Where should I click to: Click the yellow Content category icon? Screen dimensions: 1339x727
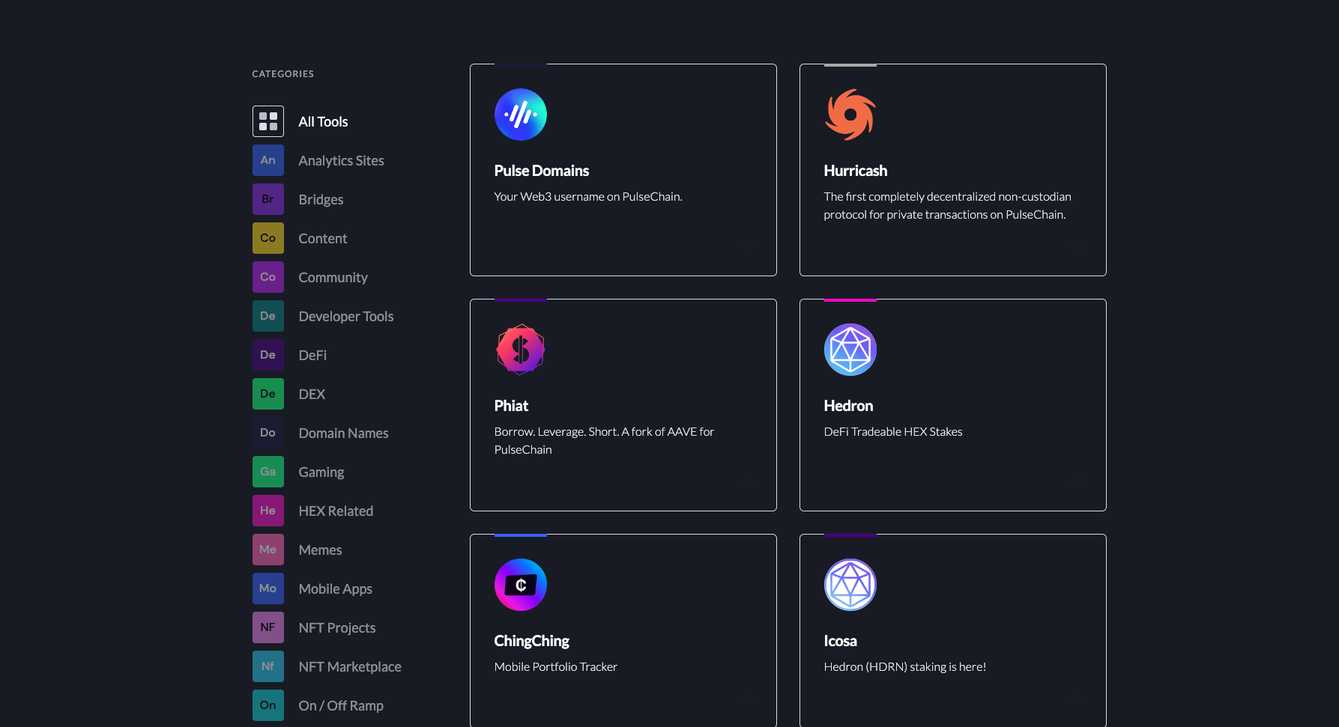[x=268, y=237]
